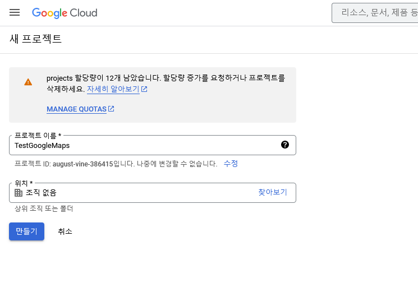
Task: Click the 위치 field showing 조직 없음
Action: click(x=153, y=193)
